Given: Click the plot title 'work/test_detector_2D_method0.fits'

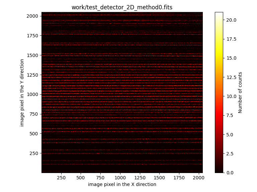Looking at the screenshot, I should 122,7.
